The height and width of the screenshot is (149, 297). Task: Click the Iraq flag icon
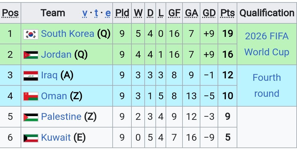pos(31,76)
